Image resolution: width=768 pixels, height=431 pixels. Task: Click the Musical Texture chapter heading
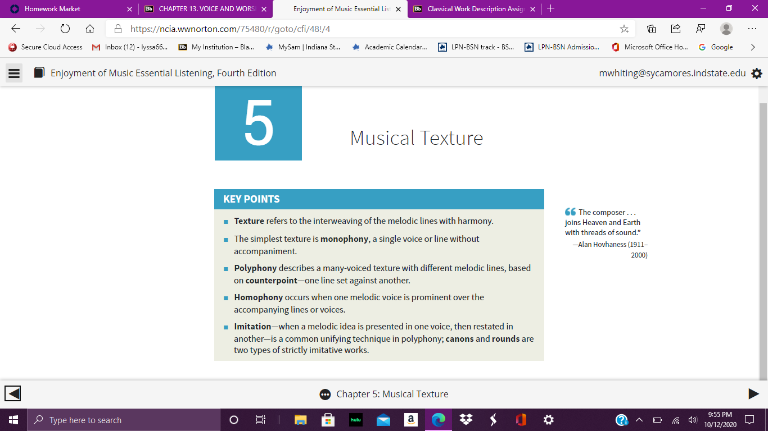417,137
